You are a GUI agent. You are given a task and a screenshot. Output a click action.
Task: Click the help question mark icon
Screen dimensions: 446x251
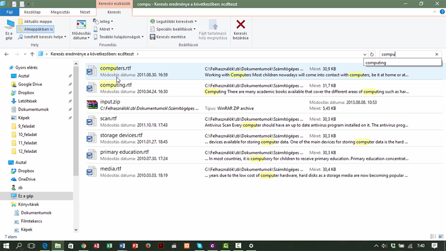(x=442, y=12)
